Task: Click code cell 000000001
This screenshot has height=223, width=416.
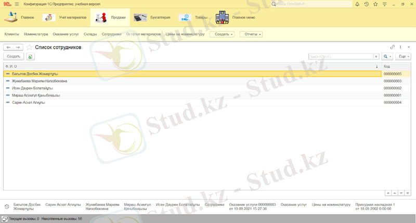Action: (393, 96)
